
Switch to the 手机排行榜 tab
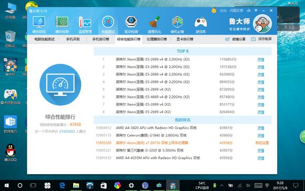(x=100, y=39)
